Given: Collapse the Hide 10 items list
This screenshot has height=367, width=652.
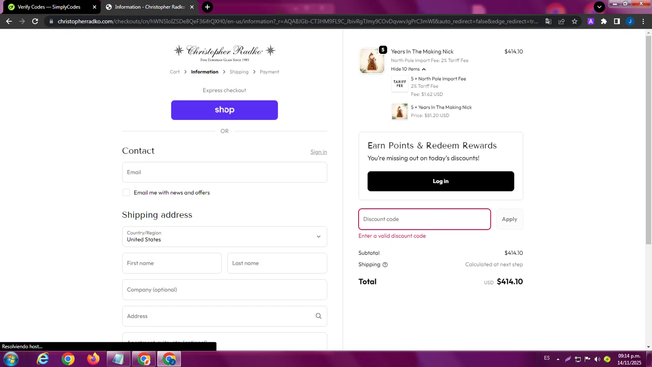Looking at the screenshot, I should (408, 69).
